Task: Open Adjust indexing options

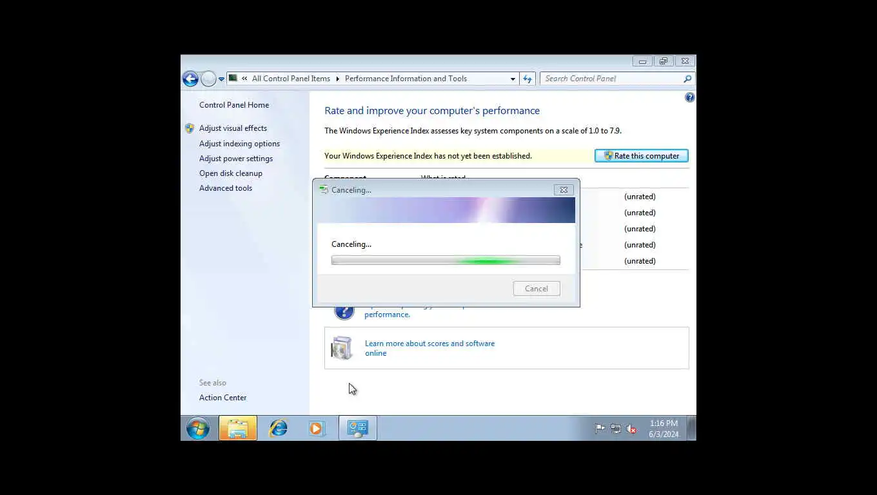Action: coord(239,144)
